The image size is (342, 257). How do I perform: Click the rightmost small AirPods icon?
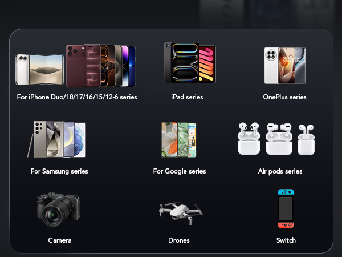(307, 139)
